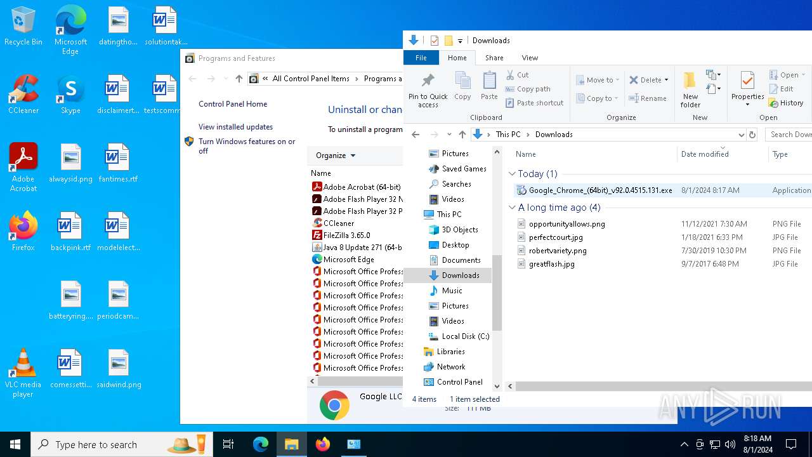Click This PC in the address bar

pos(508,135)
